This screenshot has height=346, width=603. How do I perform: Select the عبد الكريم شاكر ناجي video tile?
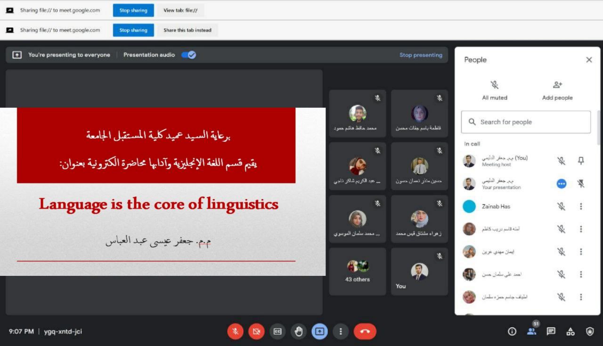[x=358, y=166]
